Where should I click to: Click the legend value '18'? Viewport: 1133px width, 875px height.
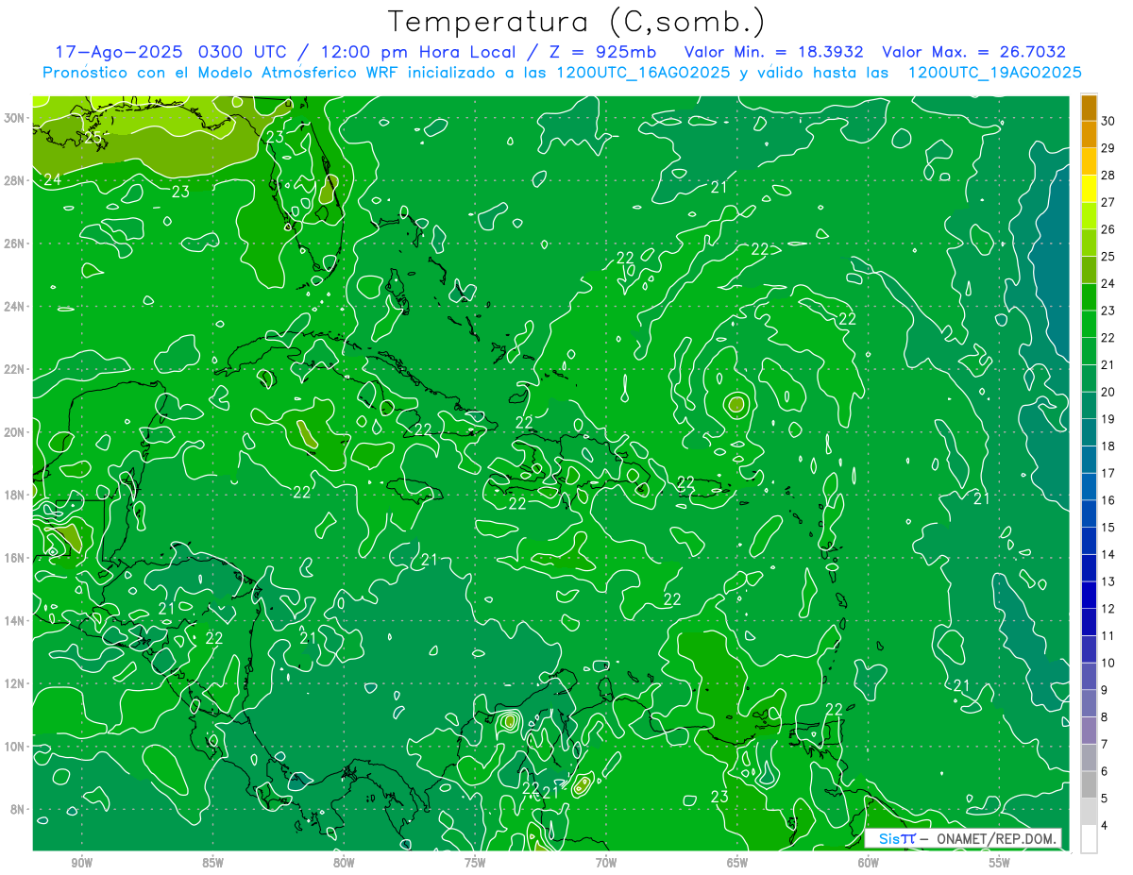(1108, 446)
